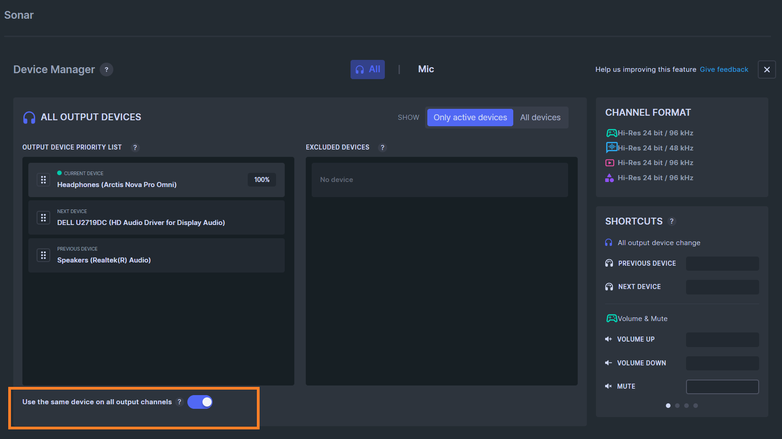Select DELL U2719DC display audio device

(156, 218)
